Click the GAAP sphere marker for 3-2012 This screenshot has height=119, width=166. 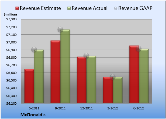[x=113, y=77]
